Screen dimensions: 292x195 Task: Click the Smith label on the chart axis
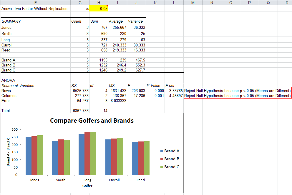coord(61,180)
